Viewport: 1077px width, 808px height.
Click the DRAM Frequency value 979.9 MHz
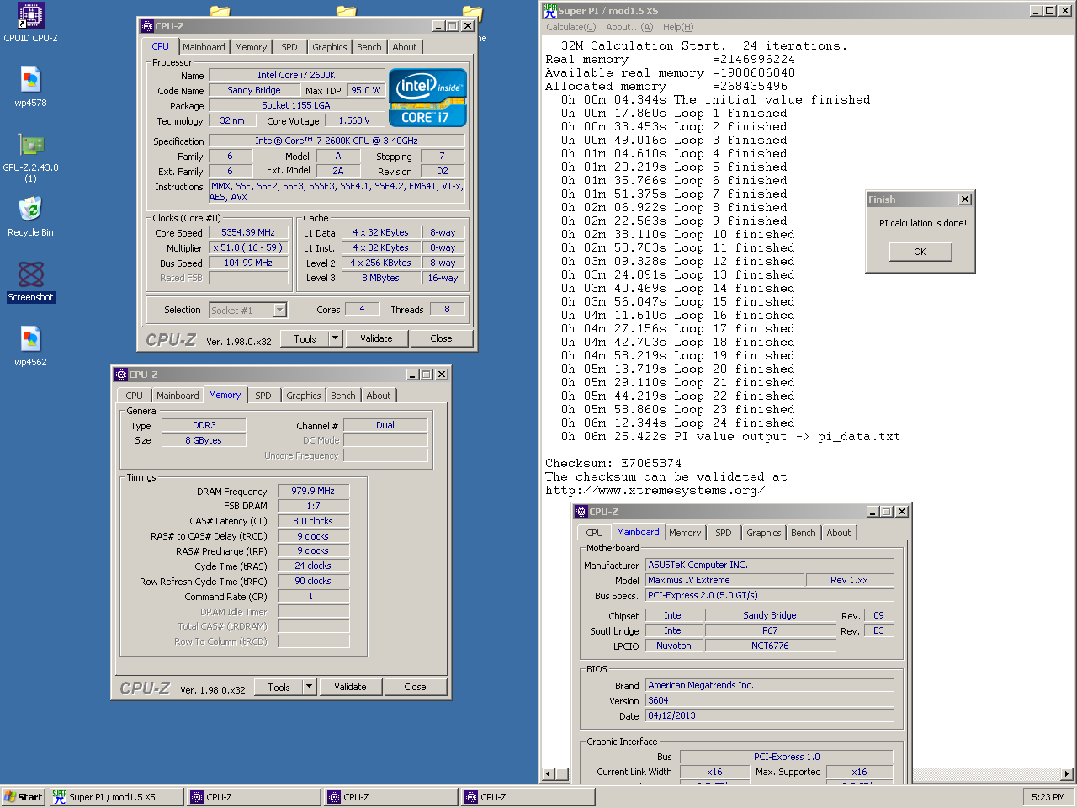click(313, 491)
